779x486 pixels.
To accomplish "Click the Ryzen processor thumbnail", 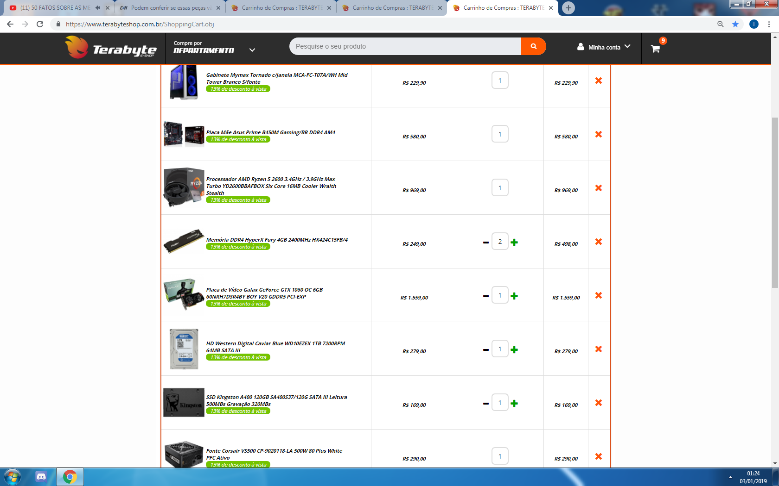I will click(184, 187).
